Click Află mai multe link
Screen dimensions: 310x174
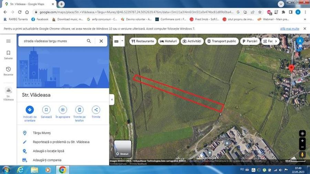[x=289, y=29]
